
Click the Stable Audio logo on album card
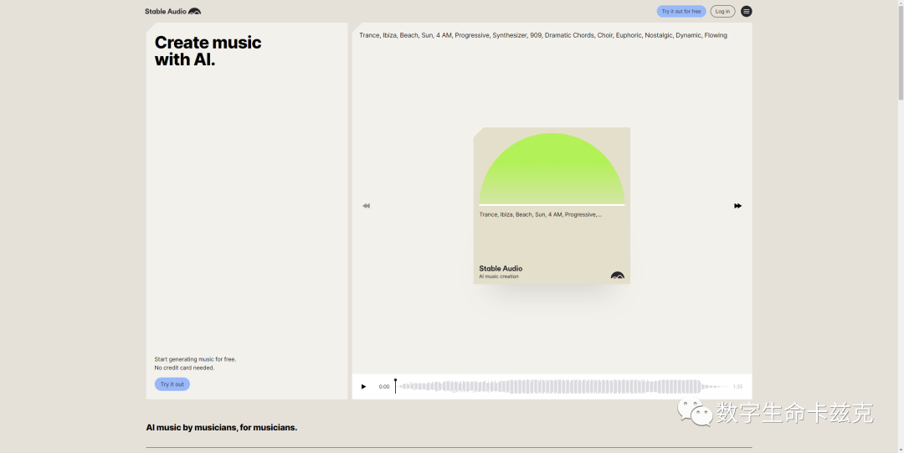click(617, 275)
